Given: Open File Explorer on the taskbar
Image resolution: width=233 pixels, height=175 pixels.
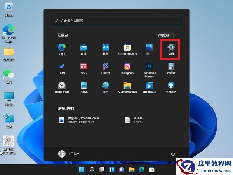Looking at the screenshot, I should pos(132,170).
